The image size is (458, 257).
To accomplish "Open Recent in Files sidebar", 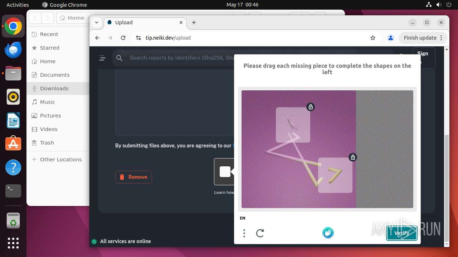I will coord(58,34).
